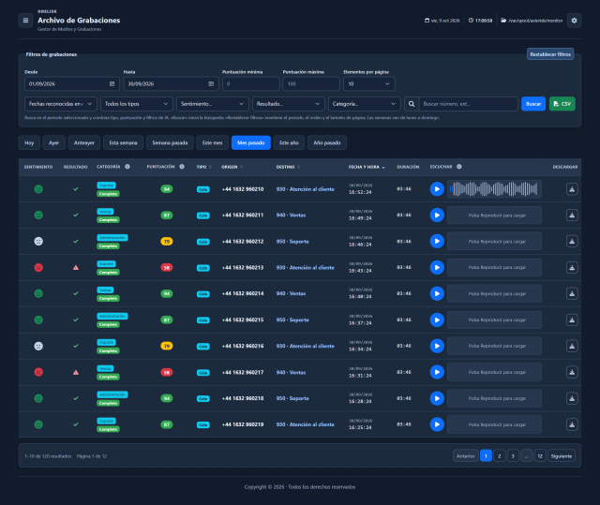Sort table by Tipo column
Viewport: 600px width, 505px height.
(x=203, y=167)
